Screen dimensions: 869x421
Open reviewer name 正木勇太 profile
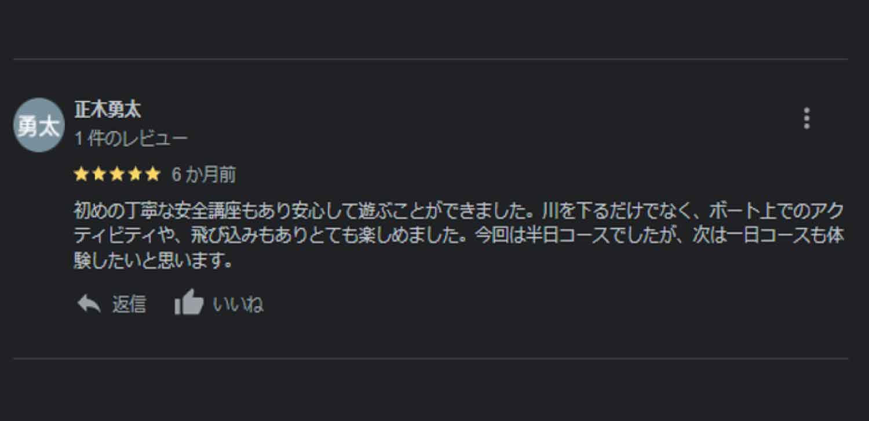tap(108, 109)
